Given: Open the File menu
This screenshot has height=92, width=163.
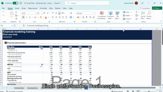Looking at the screenshot, I should click(3, 8).
